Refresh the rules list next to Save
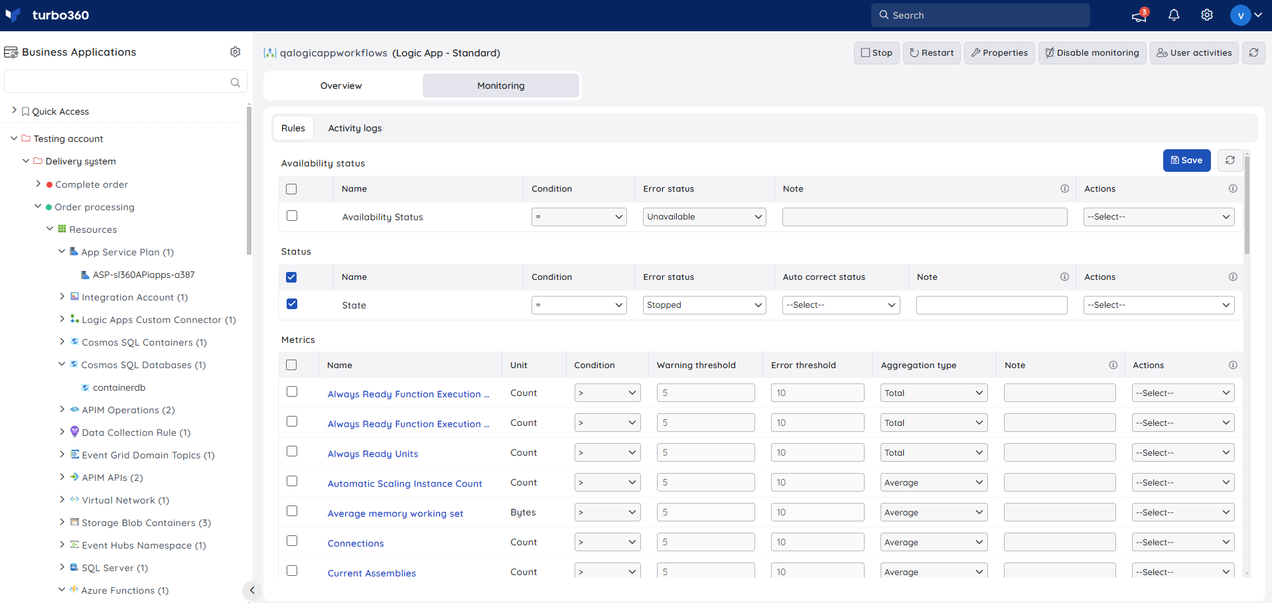 pyautogui.click(x=1230, y=160)
